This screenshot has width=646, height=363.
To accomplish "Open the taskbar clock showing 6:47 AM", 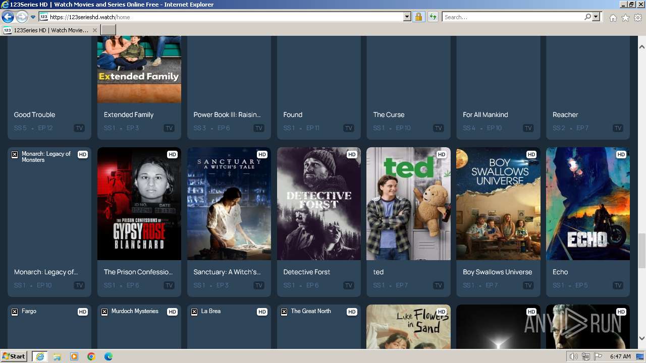I will pos(620,356).
